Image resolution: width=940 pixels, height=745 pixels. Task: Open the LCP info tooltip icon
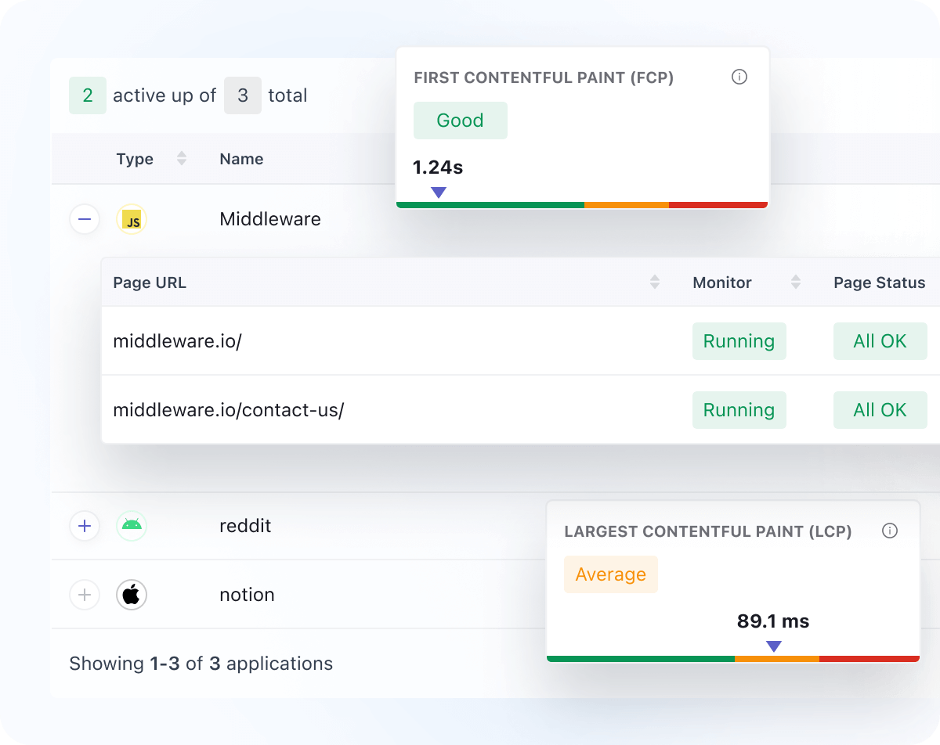[x=890, y=531]
